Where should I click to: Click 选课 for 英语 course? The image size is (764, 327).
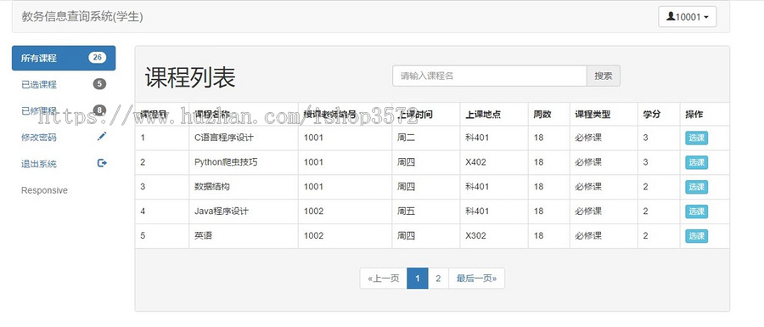tap(696, 236)
